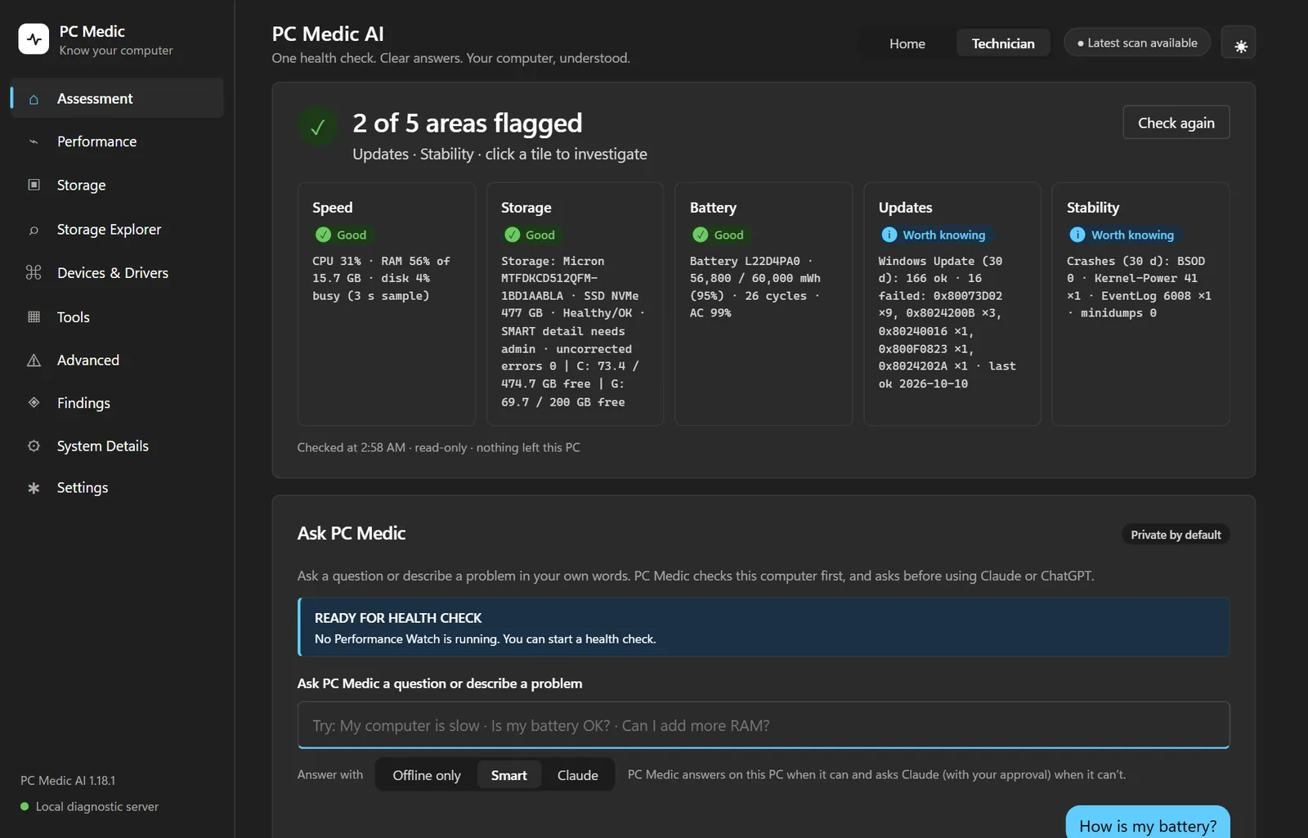This screenshot has height=838, width=1308.
Task: Click the Tools grid icon in sidebar
Action: click(34, 316)
